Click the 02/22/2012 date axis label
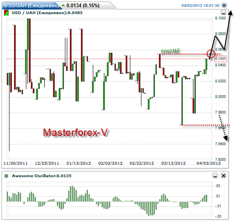 tap(142, 163)
